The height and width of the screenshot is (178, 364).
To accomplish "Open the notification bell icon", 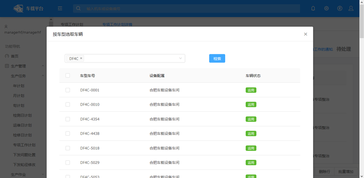I will 313,8.
